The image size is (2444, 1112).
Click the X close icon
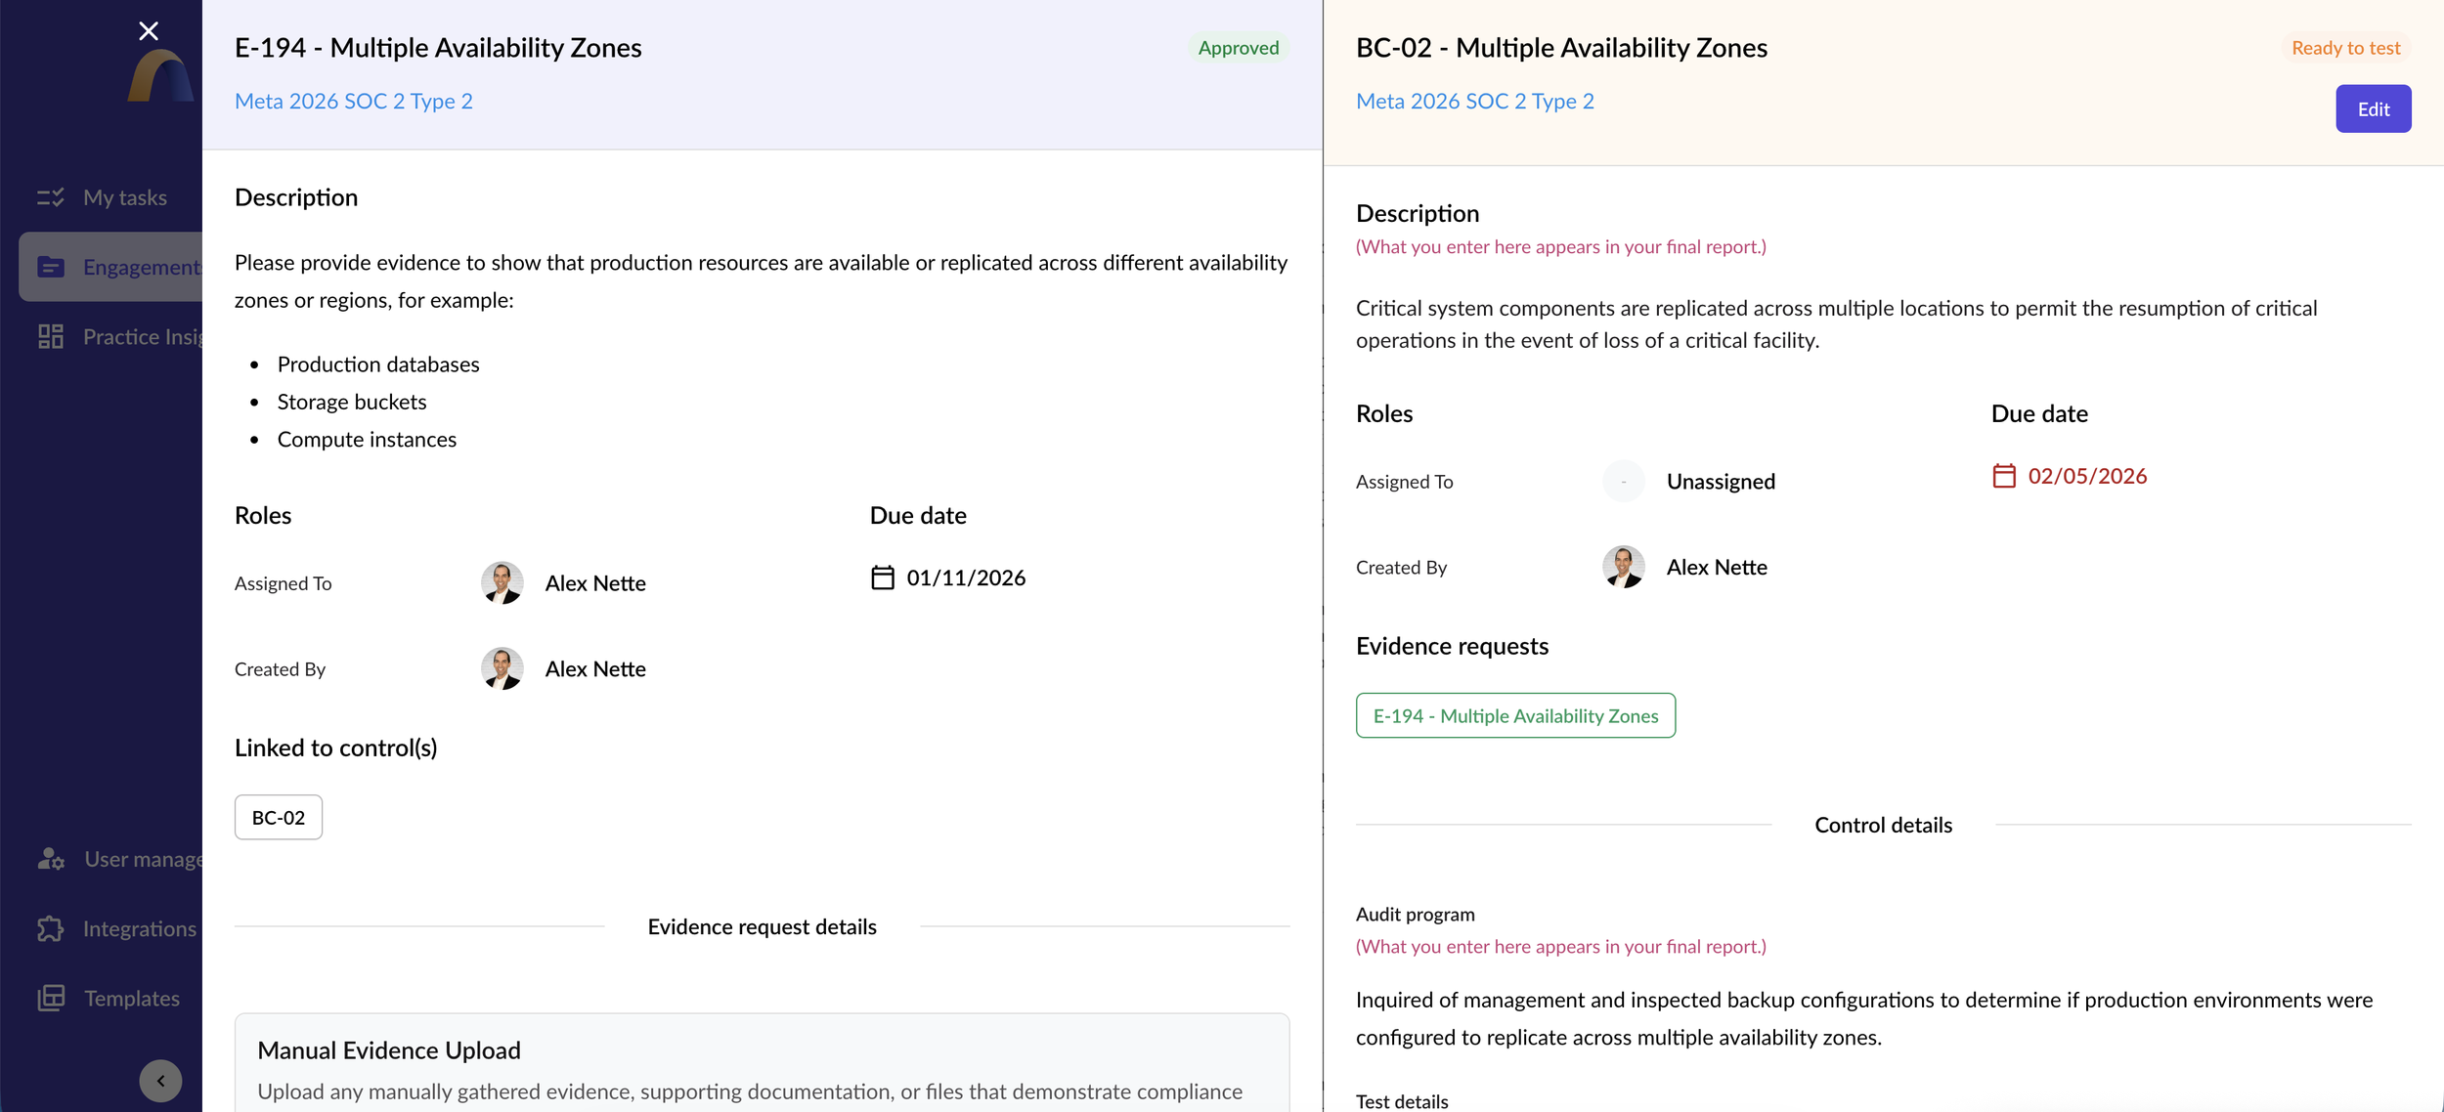click(x=149, y=31)
